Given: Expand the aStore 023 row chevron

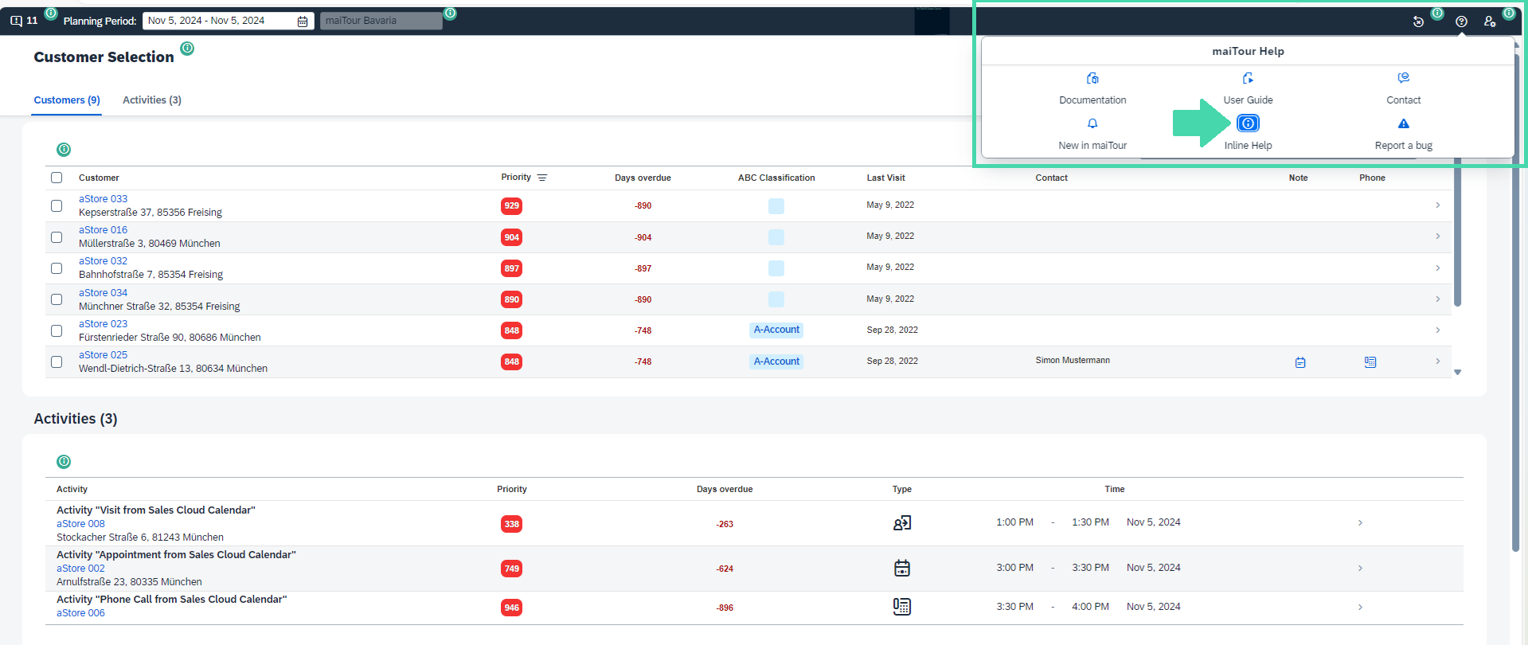Looking at the screenshot, I should point(1437,330).
